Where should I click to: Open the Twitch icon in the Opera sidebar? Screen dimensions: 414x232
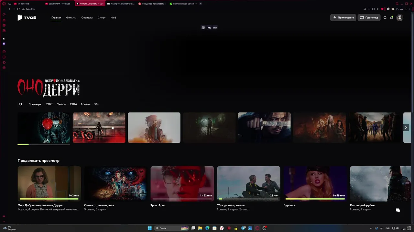click(x=4, y=44)
